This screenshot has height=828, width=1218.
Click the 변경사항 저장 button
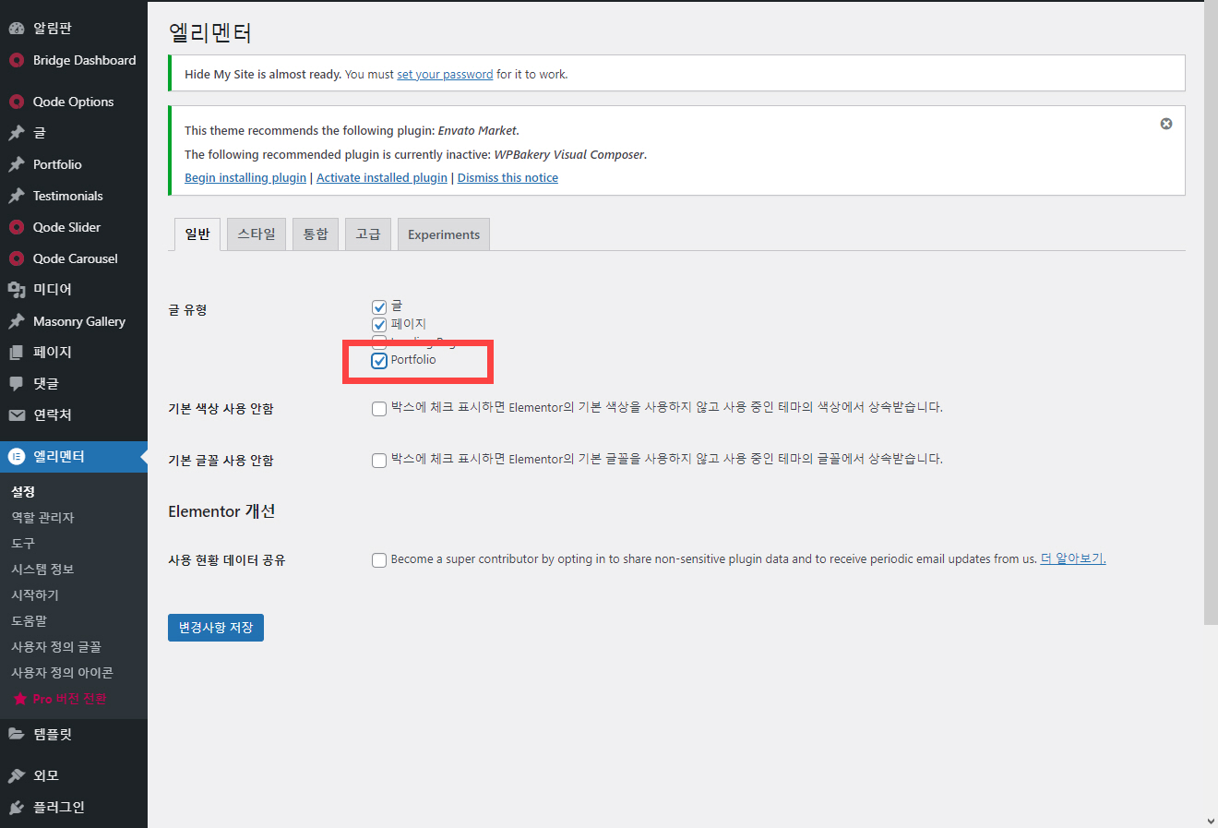point(216,628)
